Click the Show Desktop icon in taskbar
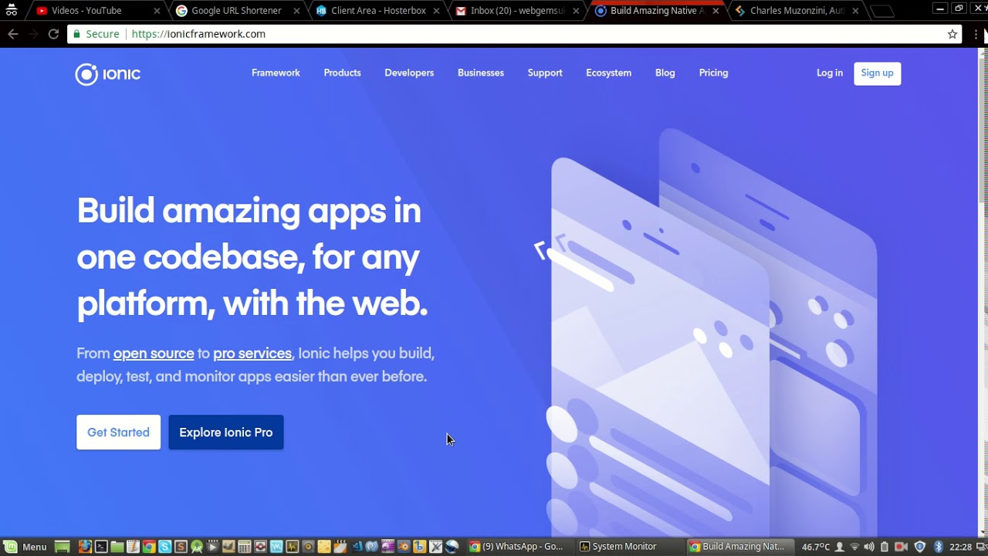This screenshot has width=988, height=556. click(x=62, y=547)
